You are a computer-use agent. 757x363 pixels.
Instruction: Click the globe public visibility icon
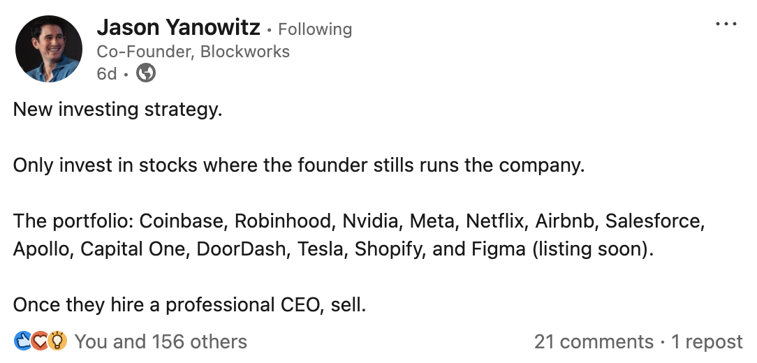146,73
